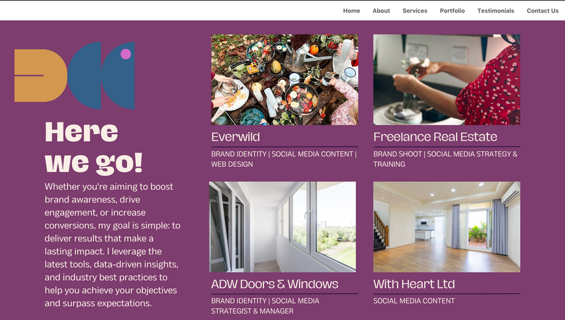Go to the About page

381,11
